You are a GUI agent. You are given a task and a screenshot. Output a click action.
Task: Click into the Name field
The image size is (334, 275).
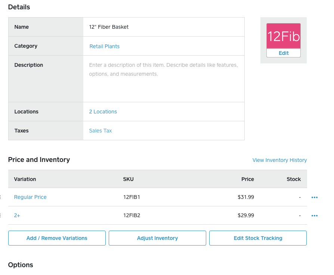tap(164, 27)
